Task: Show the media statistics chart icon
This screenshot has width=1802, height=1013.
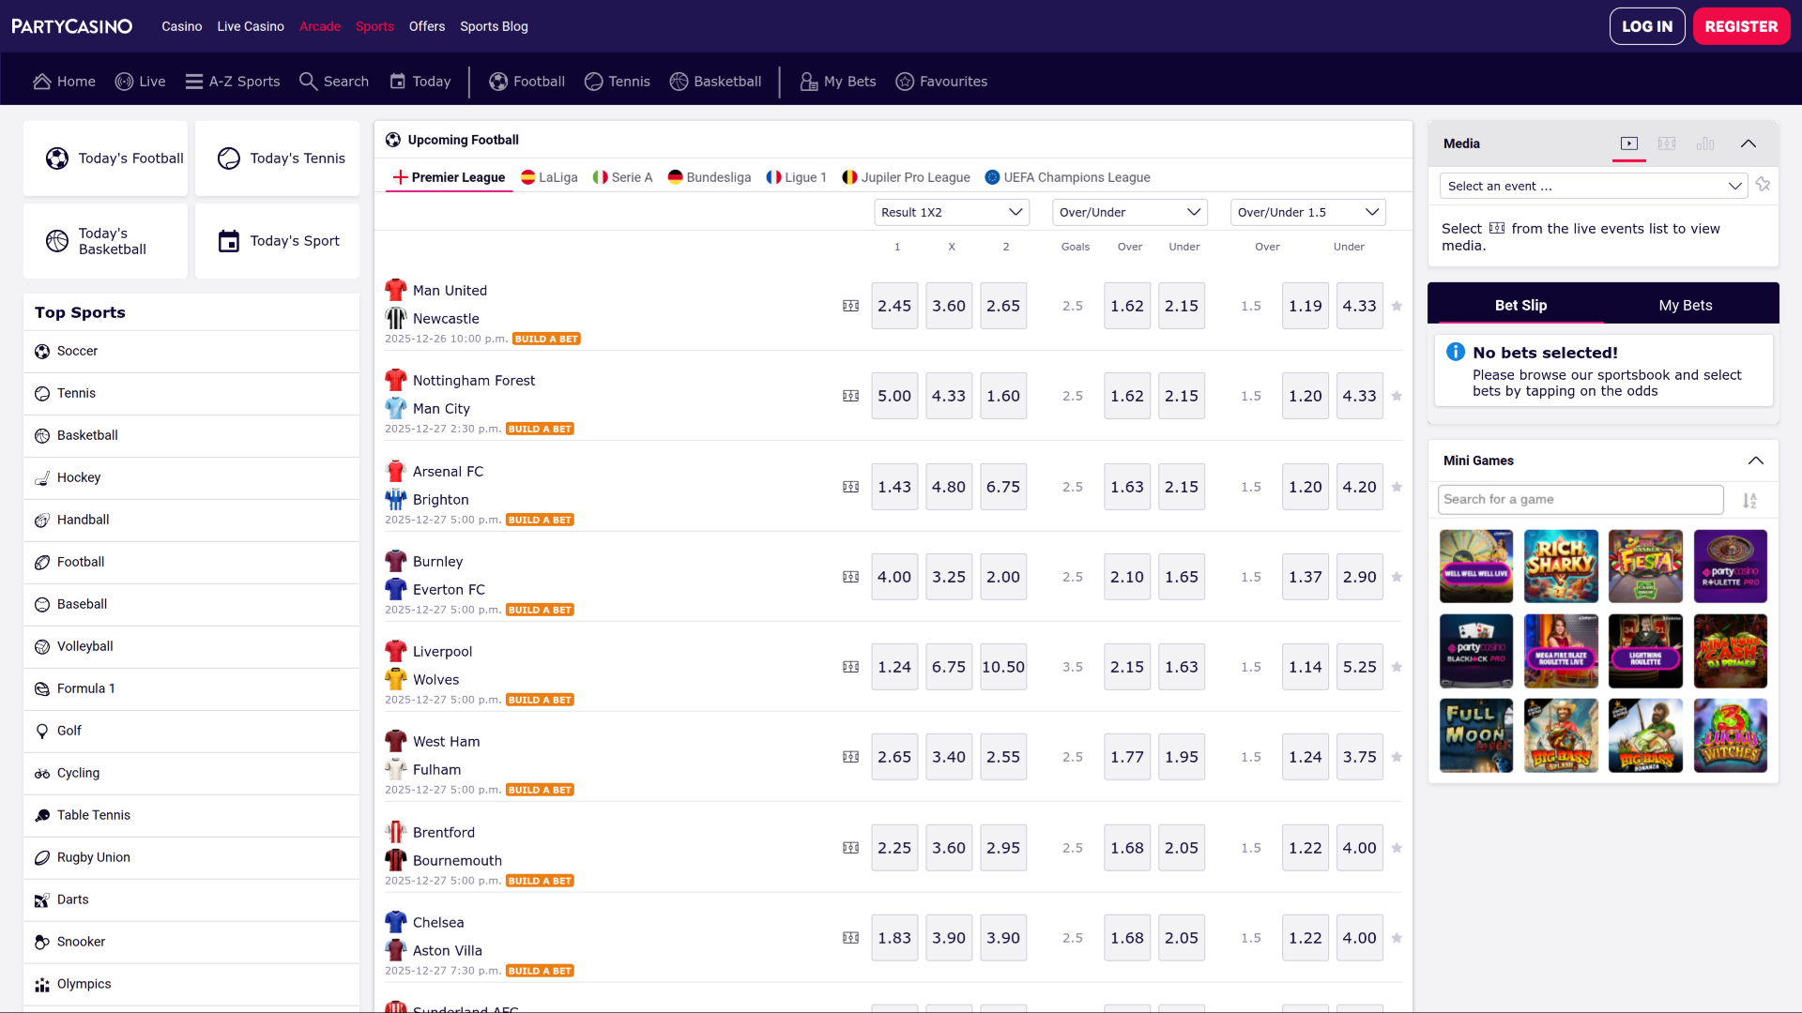Action: coord(1705,144)
